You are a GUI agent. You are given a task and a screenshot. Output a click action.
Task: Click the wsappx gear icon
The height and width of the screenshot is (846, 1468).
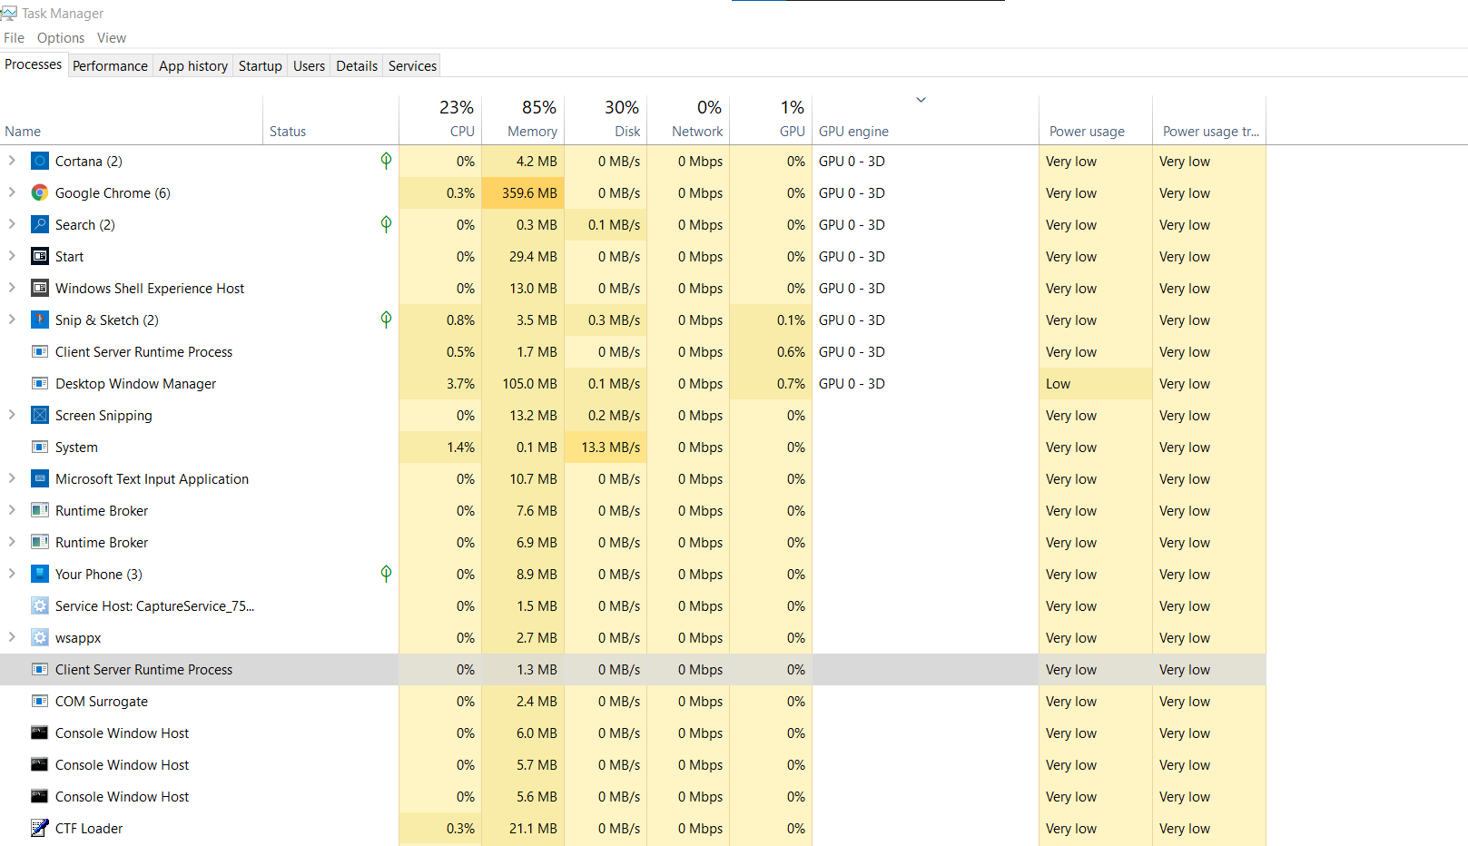click(40, 638)
